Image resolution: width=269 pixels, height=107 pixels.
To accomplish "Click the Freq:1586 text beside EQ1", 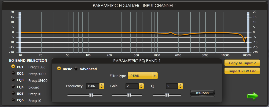I will pos(37,67).
